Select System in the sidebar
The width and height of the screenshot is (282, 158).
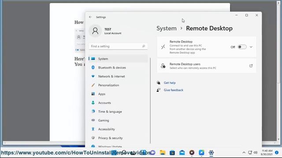(118, 59)
